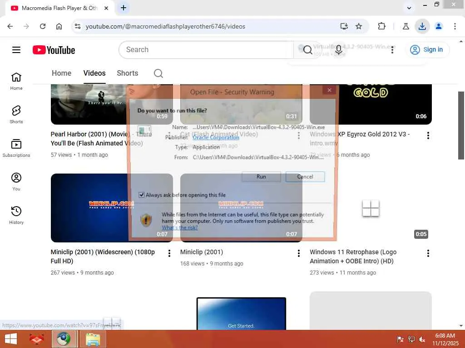Bookmark this page with the star icon
This screenshot has height=348, width=465.
pos(359,26)
